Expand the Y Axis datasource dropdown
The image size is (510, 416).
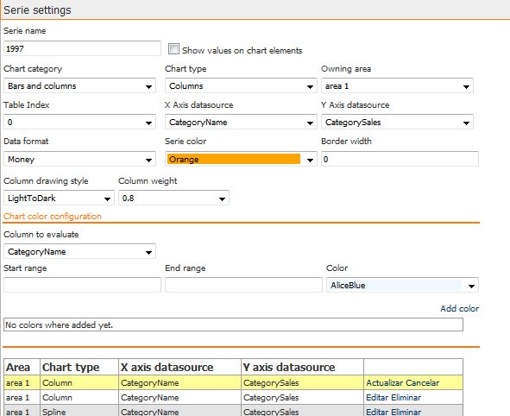pyautogui.click(x=397, y=123)
